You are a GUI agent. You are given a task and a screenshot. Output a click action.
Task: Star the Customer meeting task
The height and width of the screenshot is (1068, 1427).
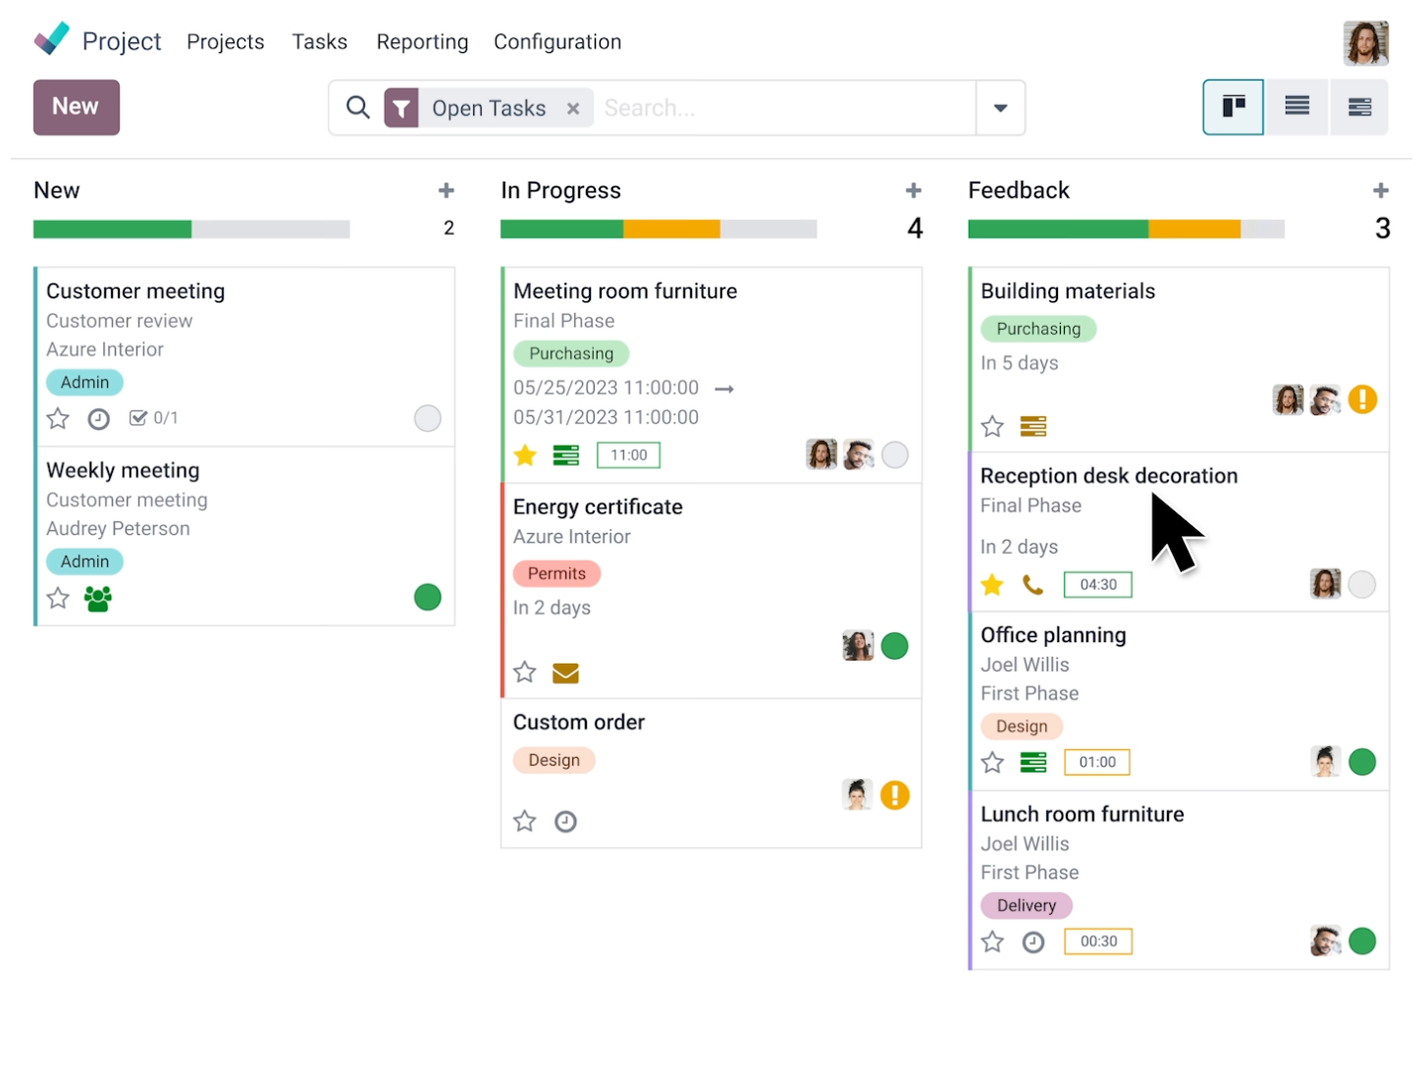click(58, 419)
